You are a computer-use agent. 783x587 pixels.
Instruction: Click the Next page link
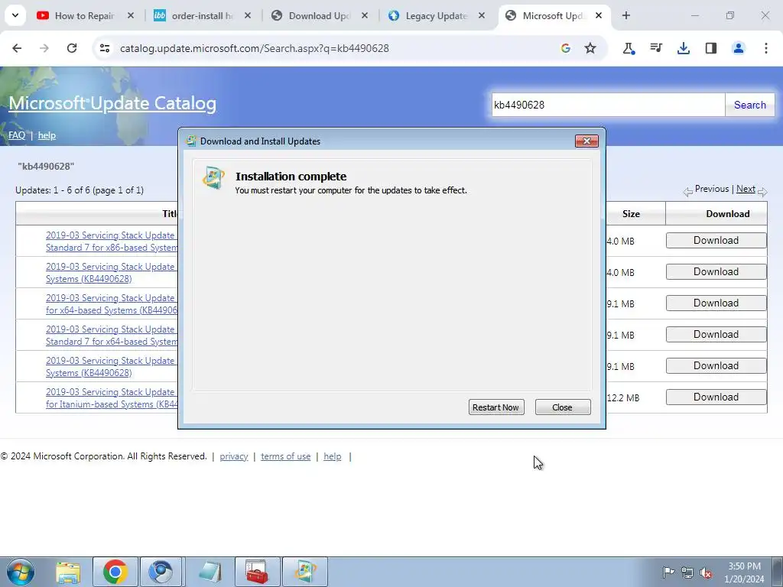coord(746,189)
